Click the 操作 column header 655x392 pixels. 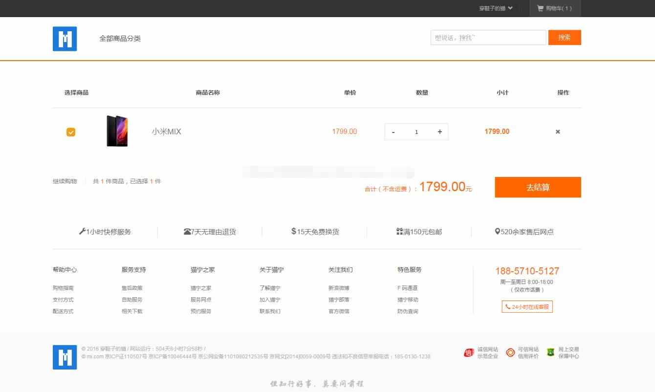(563, 92)
